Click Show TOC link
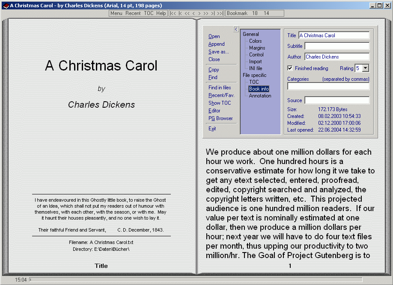The width and height of the screenshot is (393, 285). pos(220,103)
